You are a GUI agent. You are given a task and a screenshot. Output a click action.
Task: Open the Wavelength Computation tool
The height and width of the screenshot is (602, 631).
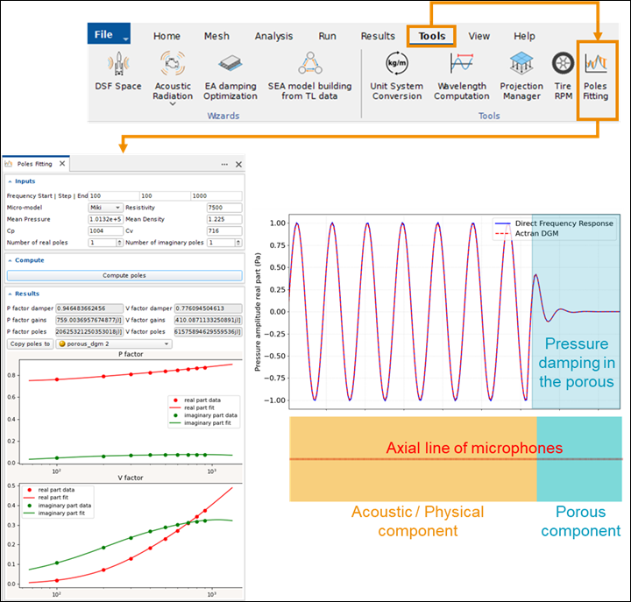click(x=461, y=65)
